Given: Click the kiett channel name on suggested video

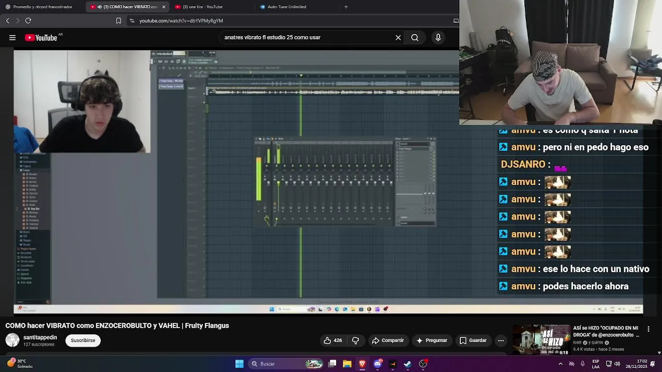Looking at the screenshot, I should 577,343.
